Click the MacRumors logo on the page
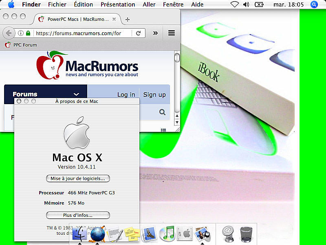326x245 pixels. pyautogui.click(x=87, y=65)
